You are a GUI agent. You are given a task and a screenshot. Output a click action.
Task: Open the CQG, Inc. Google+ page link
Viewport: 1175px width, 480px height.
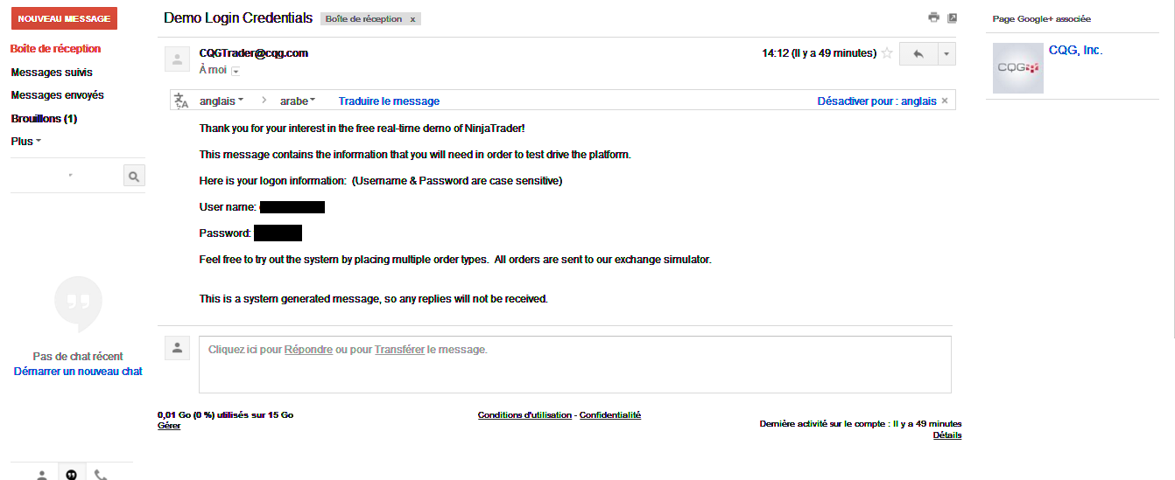(x=1076, y=51)
